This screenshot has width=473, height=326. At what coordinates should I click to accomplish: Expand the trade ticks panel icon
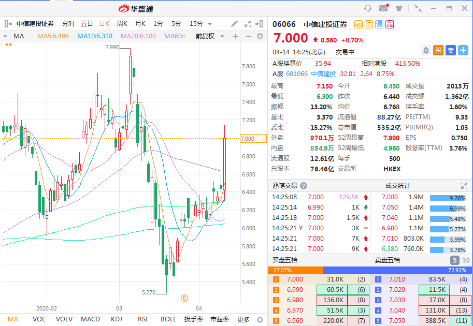pyautogui.click(x=464, y=186)
